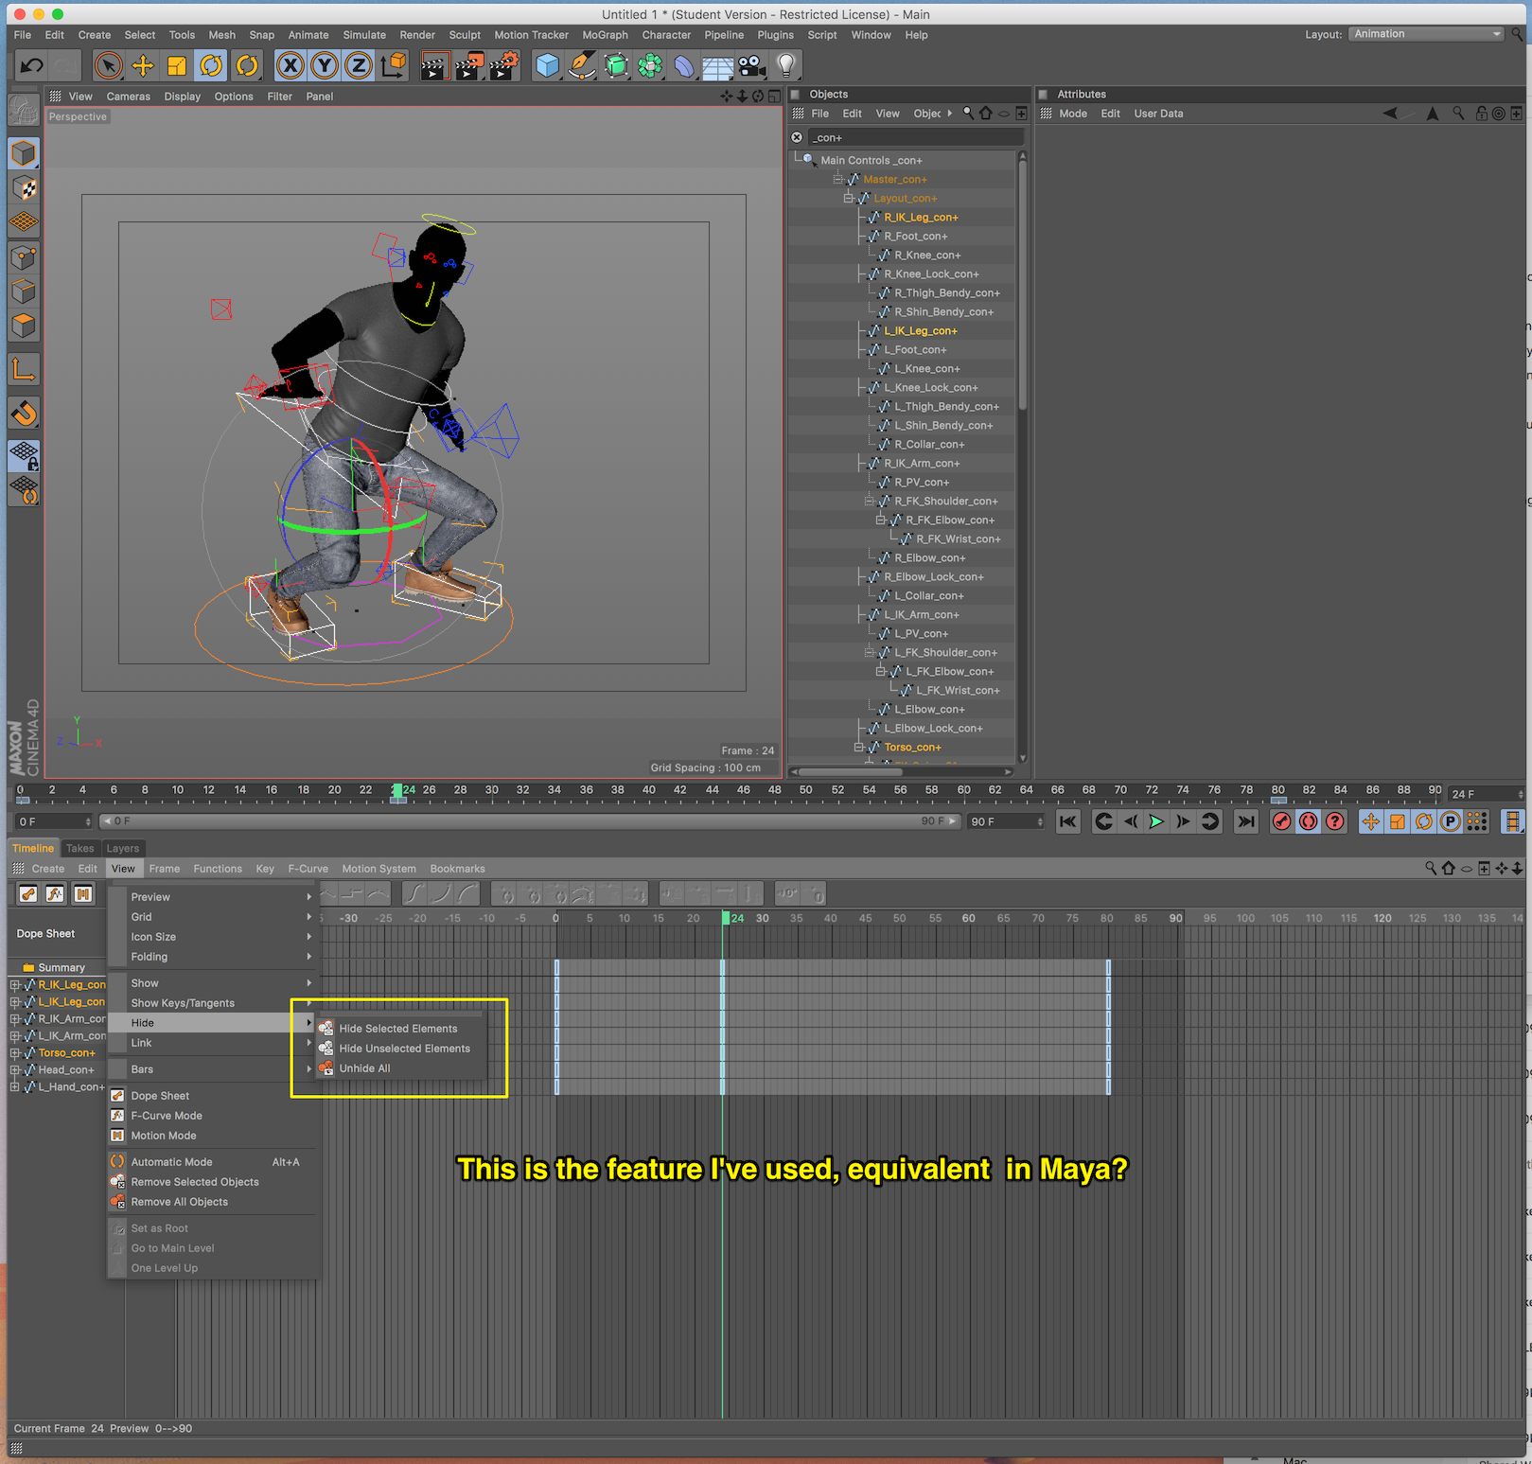Select the Rotate tool icon
Screen dimensions: 1532x1464
(x=211, y=65)
